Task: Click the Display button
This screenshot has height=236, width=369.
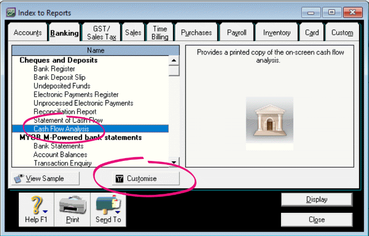Action: click(316, 200)
